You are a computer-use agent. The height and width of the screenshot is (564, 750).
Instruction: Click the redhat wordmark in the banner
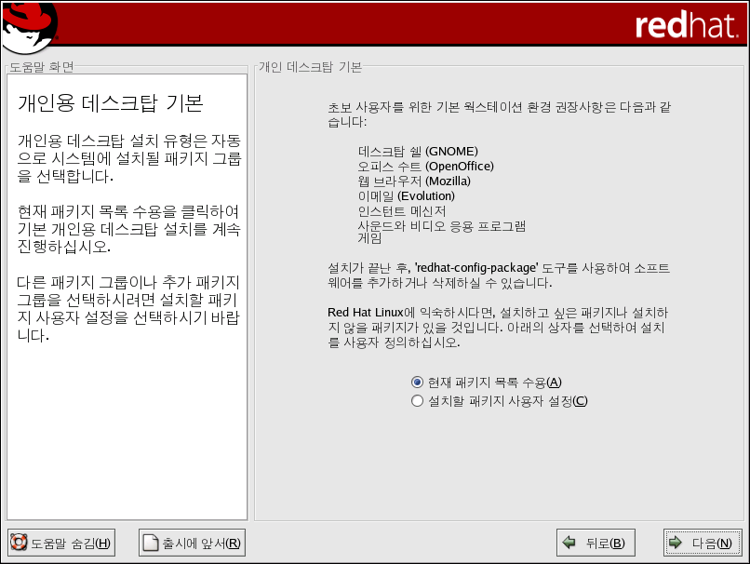pyautogui.click(x=685, y=26)
